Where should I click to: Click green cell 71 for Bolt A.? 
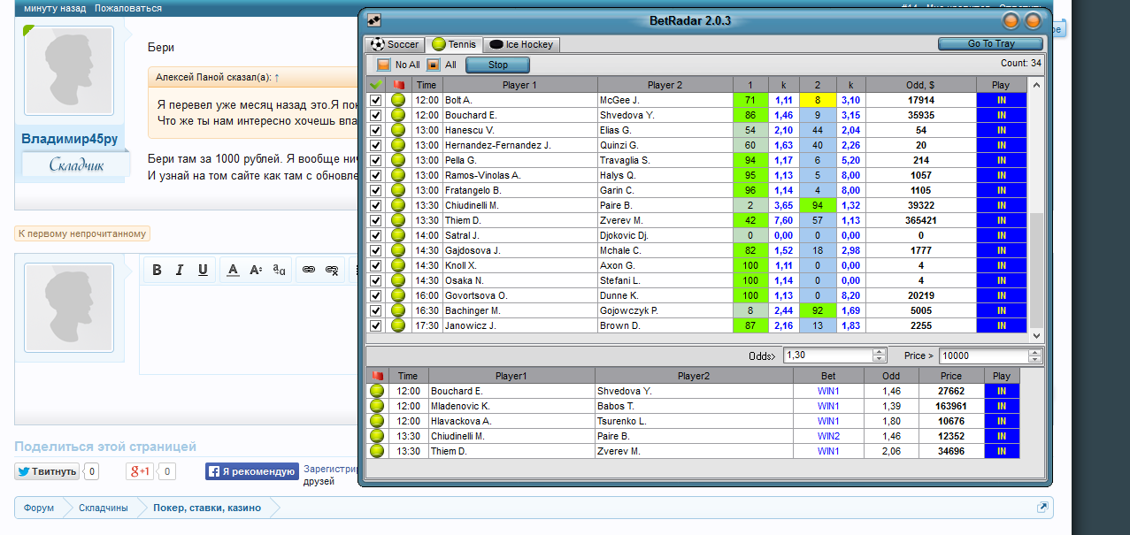coord(750,101)
